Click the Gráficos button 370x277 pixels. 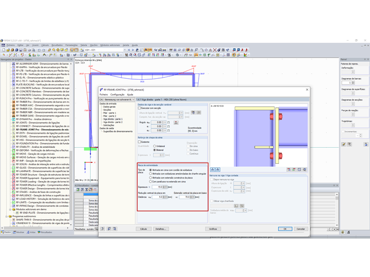(213, 229)
